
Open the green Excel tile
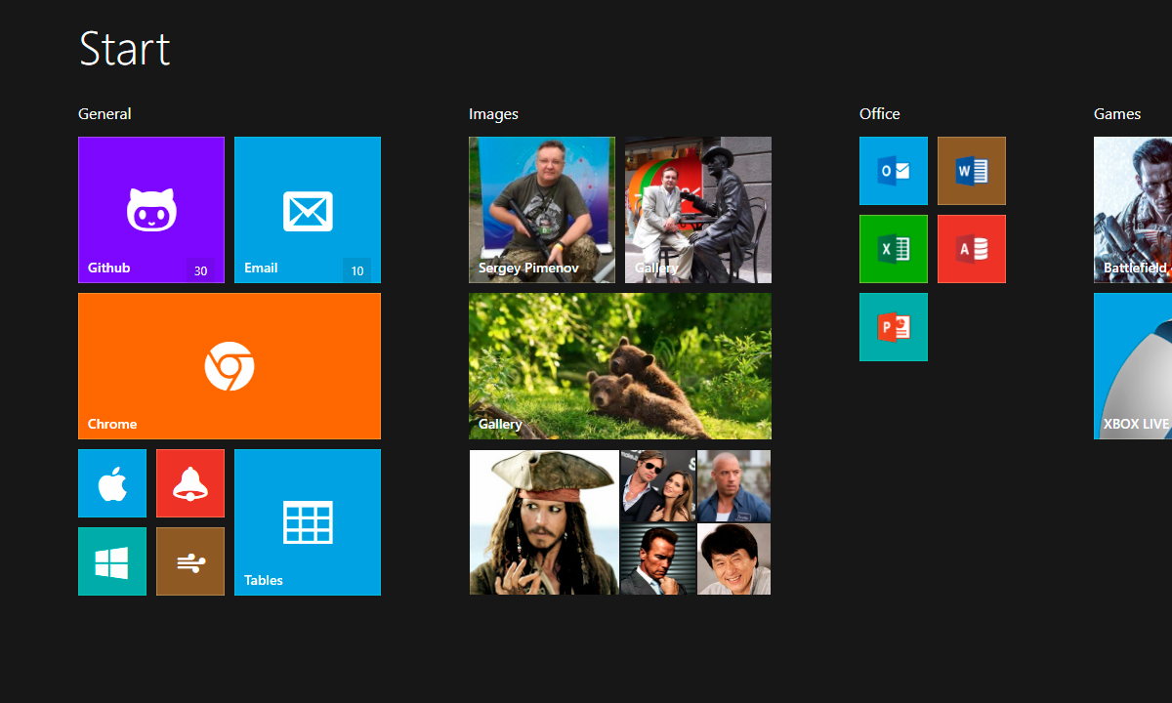[894, 249]
